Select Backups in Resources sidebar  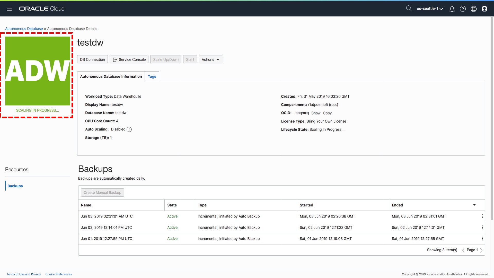[15, 186]
